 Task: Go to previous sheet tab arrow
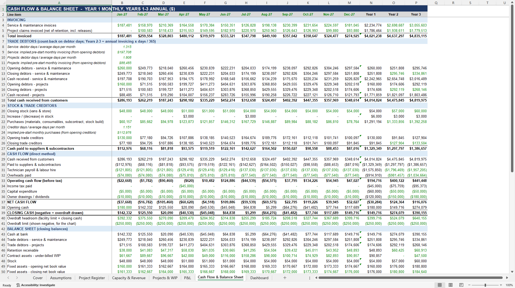pos(8,278)
